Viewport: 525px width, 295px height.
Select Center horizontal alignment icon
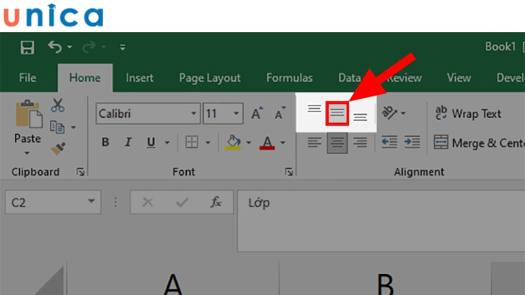click(x=337, y=143)
